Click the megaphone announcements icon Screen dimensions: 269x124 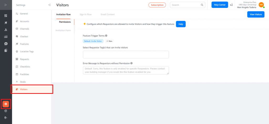tap(231, 5)
